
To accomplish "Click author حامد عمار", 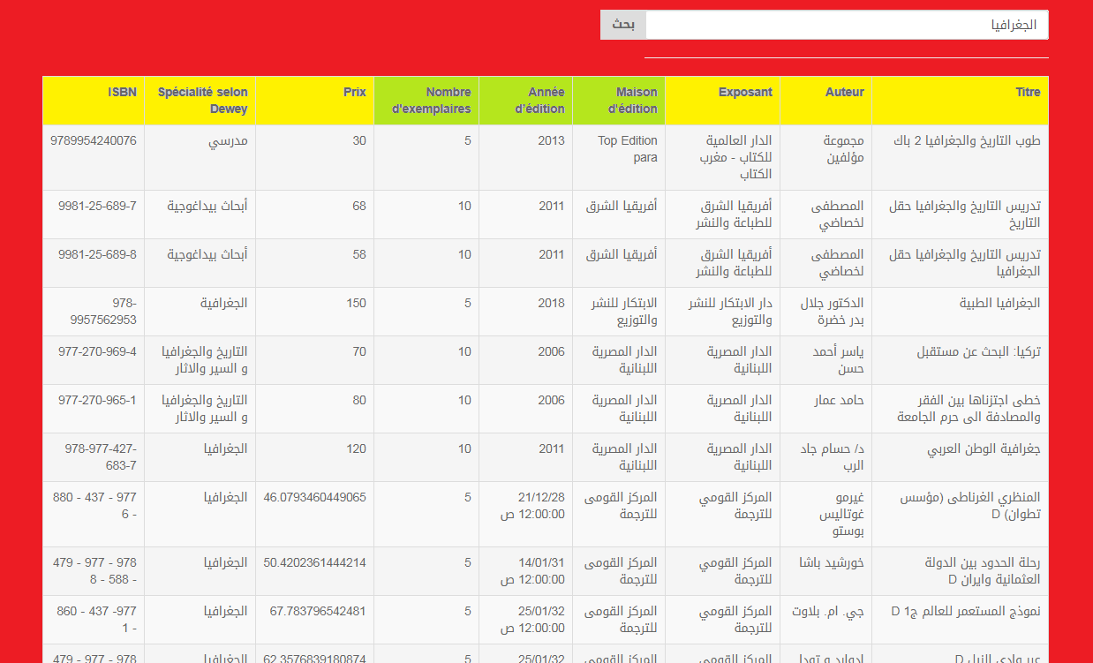I will pyautogui.click(x=839, y=400).
